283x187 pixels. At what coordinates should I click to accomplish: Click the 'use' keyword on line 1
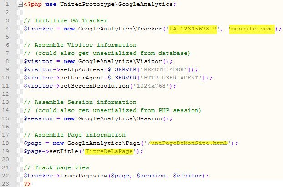(51, 5)
